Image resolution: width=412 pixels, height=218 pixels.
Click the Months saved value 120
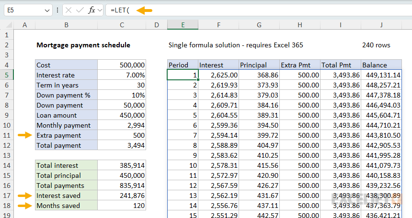(x=122, y=206)
